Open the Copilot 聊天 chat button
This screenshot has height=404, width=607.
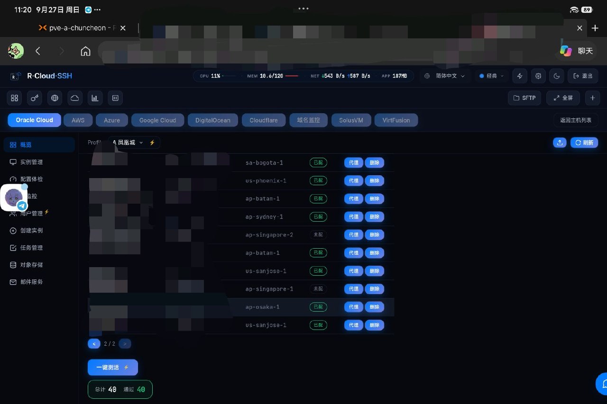click(x=577, y=51)
